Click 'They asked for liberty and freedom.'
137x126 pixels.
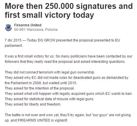33,104
